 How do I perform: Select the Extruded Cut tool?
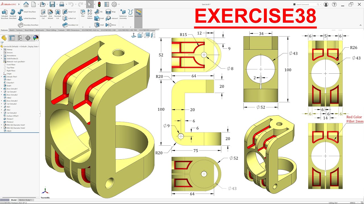click(x=43, y=14)
